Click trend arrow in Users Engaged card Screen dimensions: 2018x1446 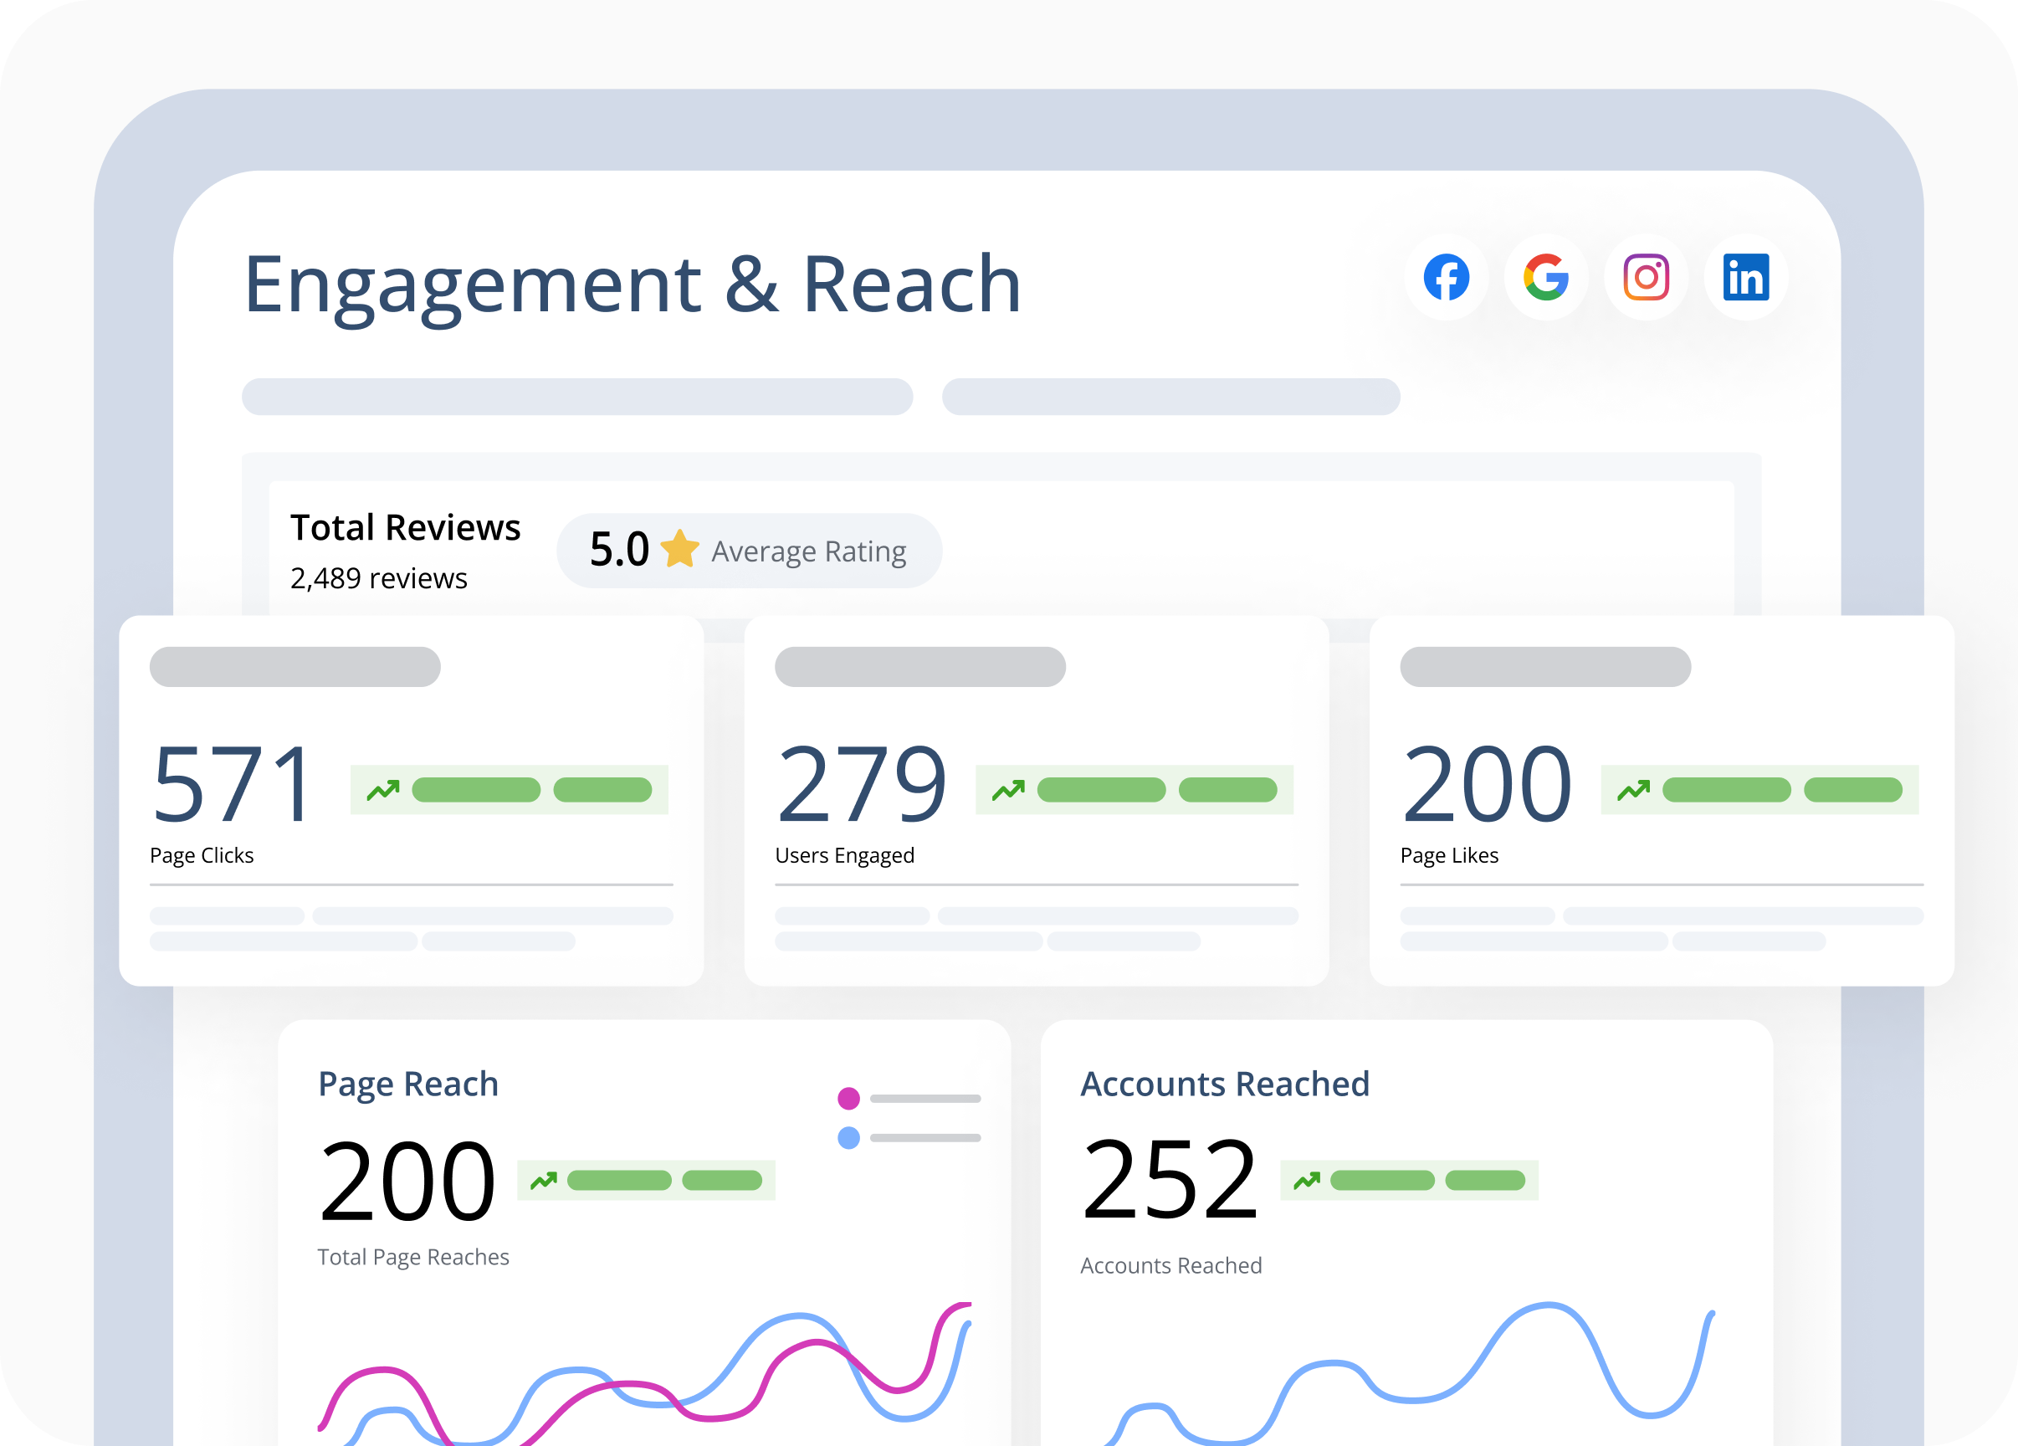1009,790
